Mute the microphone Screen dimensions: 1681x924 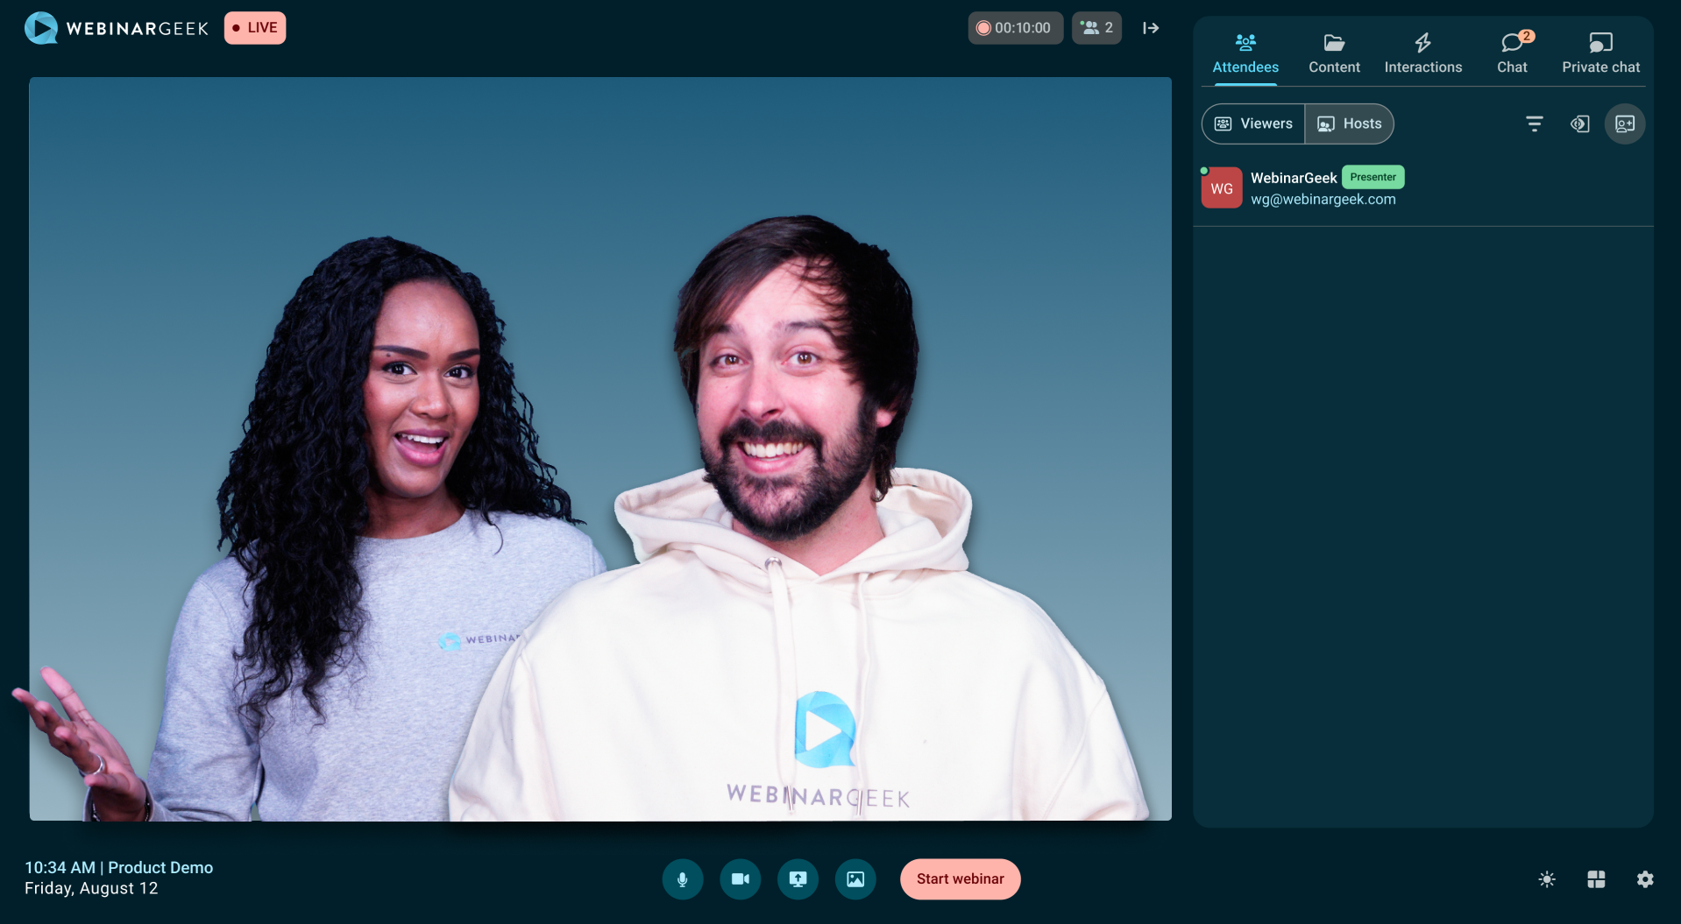point(682,879)
